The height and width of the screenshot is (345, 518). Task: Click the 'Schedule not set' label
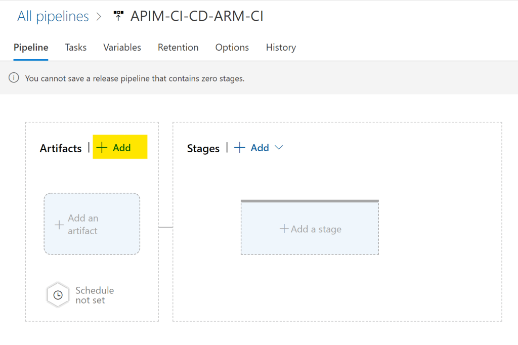pos(95,295)
